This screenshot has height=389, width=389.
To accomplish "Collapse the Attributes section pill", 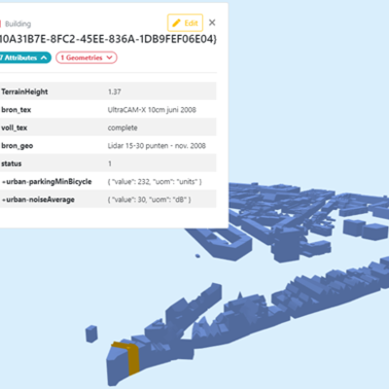I will pyautogui.click(x=25, y=57).
